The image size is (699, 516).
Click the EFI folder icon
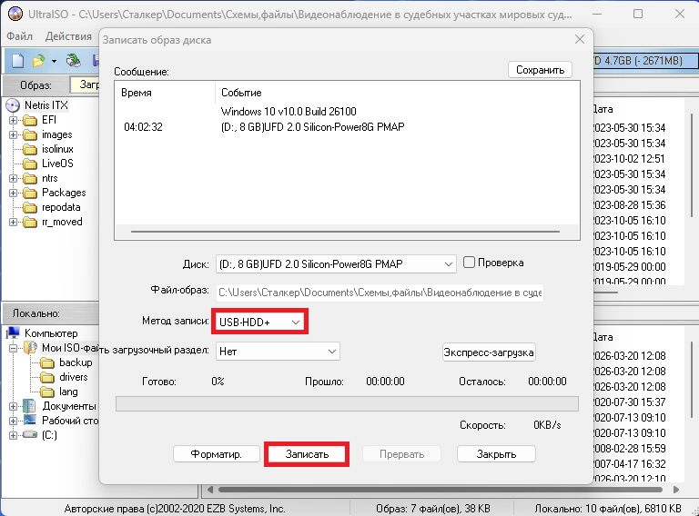point(30,121)
